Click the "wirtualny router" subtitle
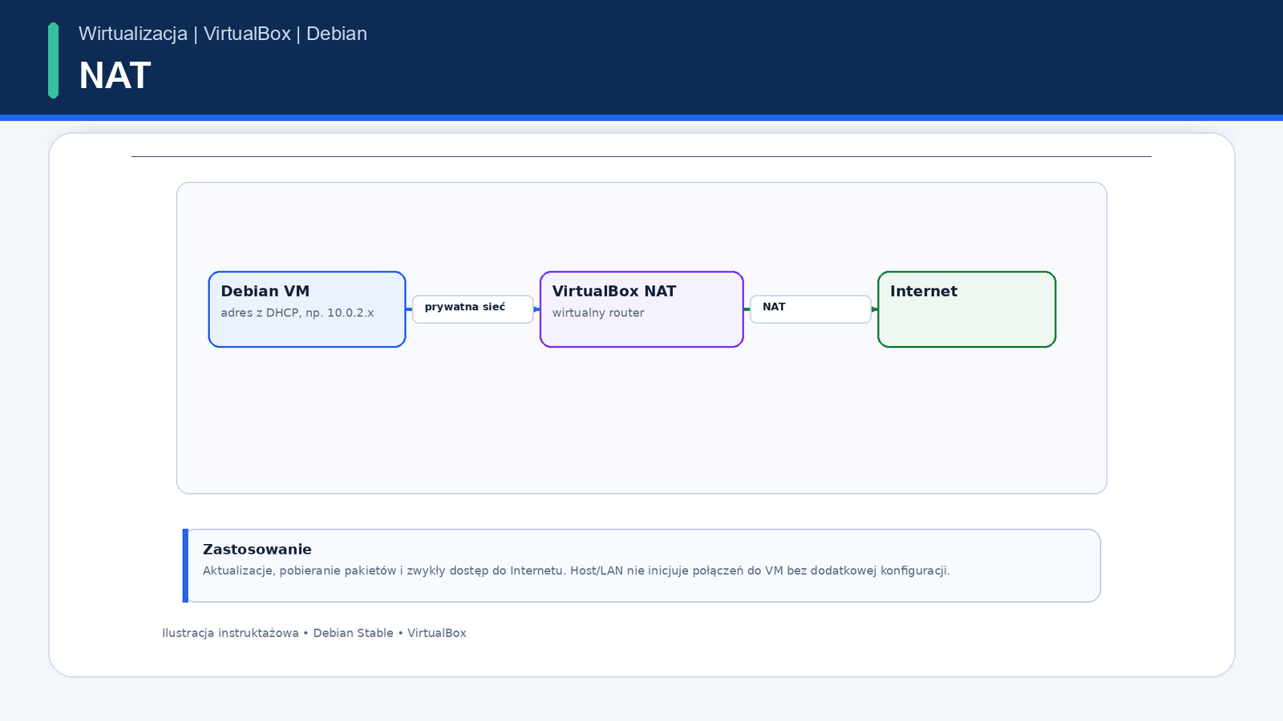This screenshot has width=1283, height=721. pyautogui.click(x=598, y=313)
